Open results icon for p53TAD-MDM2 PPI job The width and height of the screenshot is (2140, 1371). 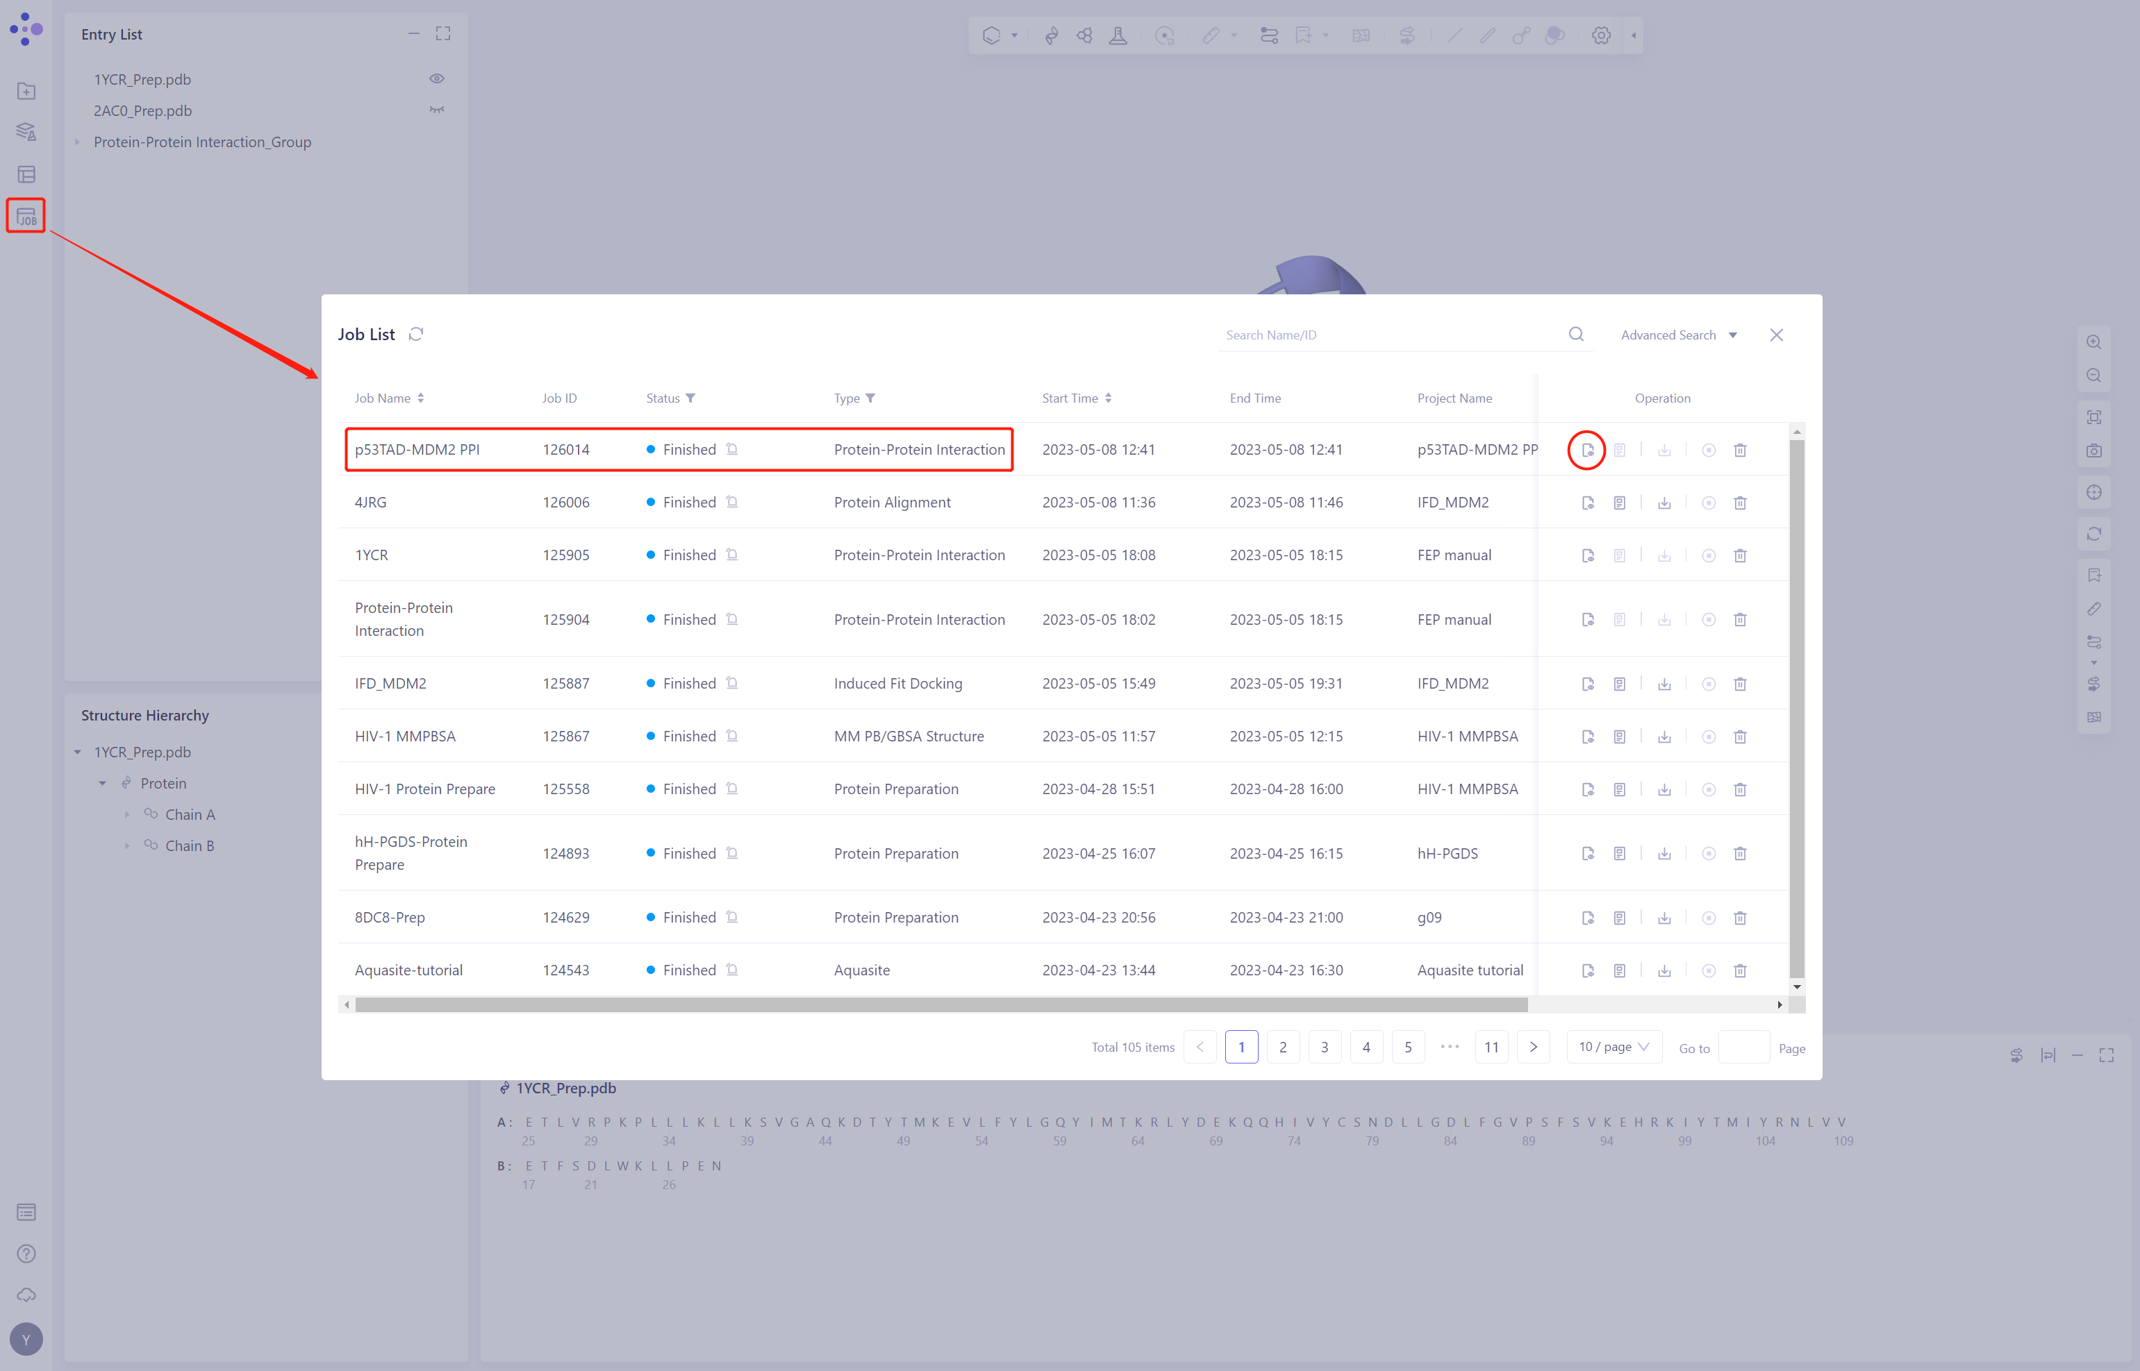[1587, 451]
